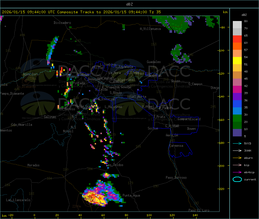Select the yellow 54 dBZ color swatch
This screenshot has height=219, width=259.
click(x=237, y=61)
